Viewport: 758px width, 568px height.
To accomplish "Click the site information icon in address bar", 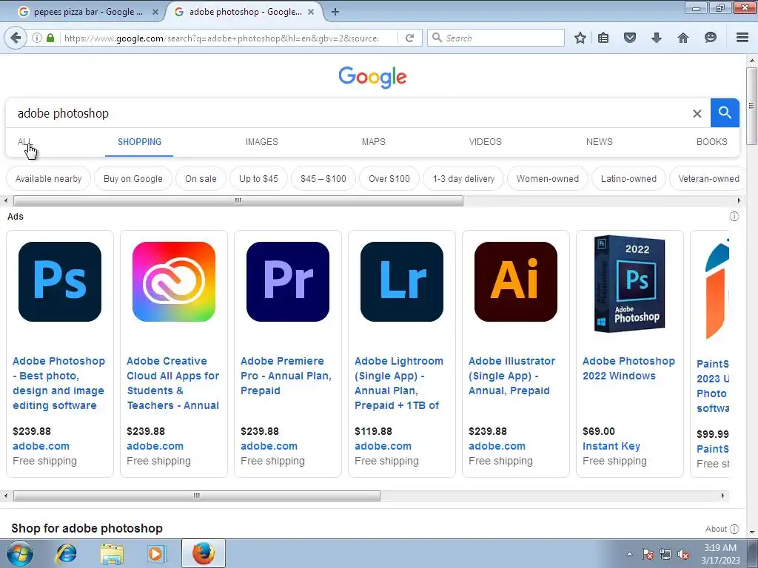I will coord(37,38).
